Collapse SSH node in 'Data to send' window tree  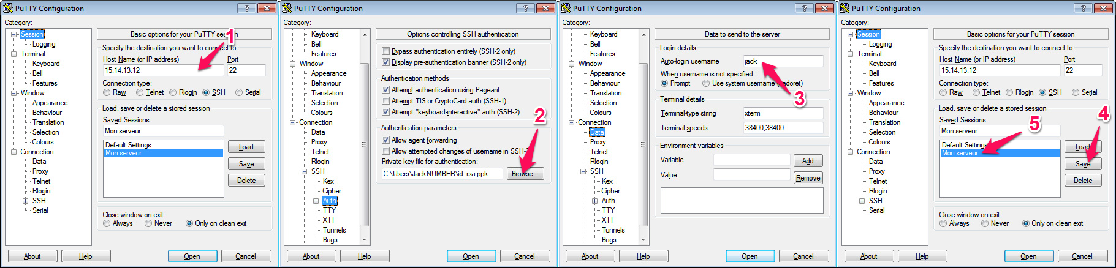pyautogui.click(x=583, y=171)
